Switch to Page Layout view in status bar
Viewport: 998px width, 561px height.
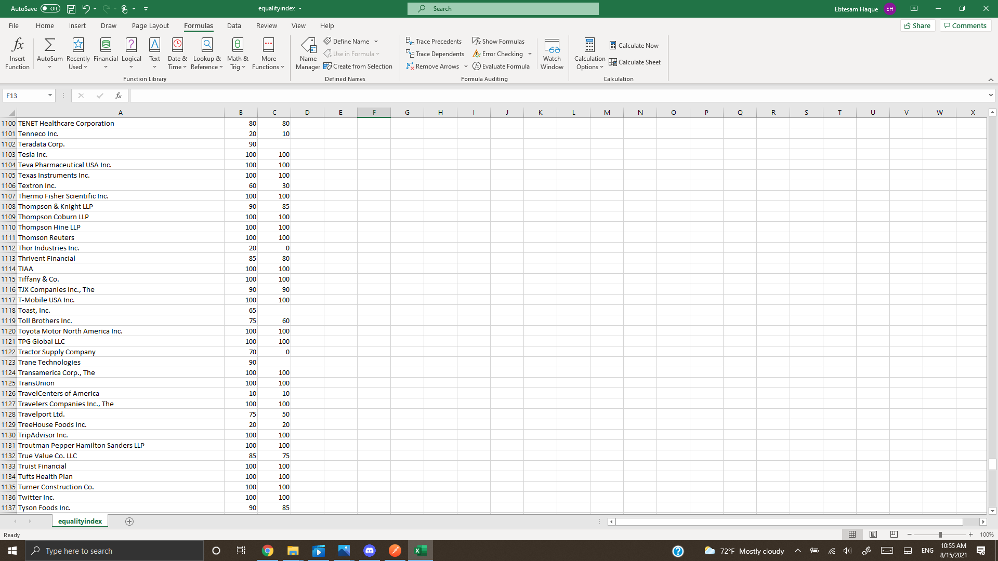[873, 534]
